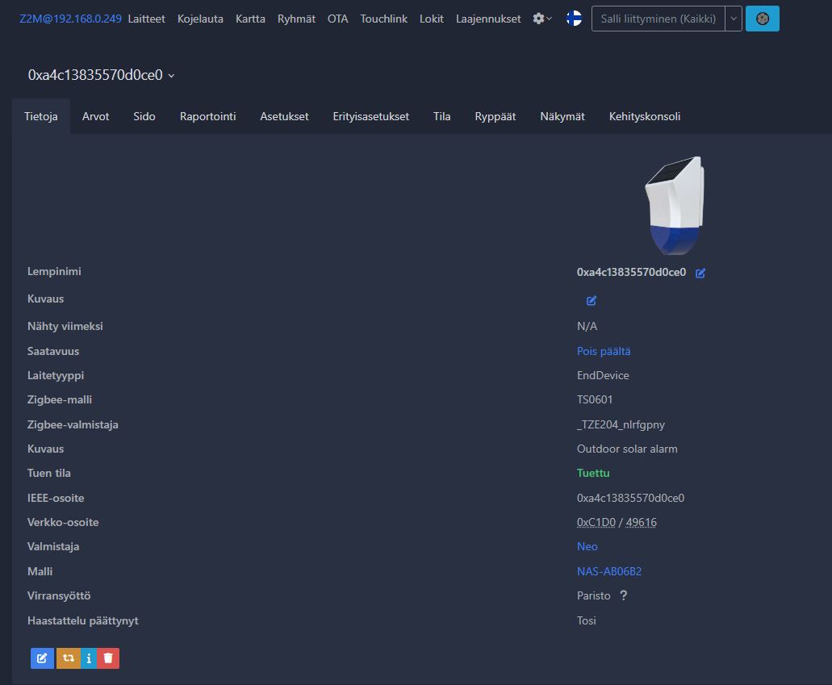
Task: Click the red trash delete device button
Action: click(108, 658)
